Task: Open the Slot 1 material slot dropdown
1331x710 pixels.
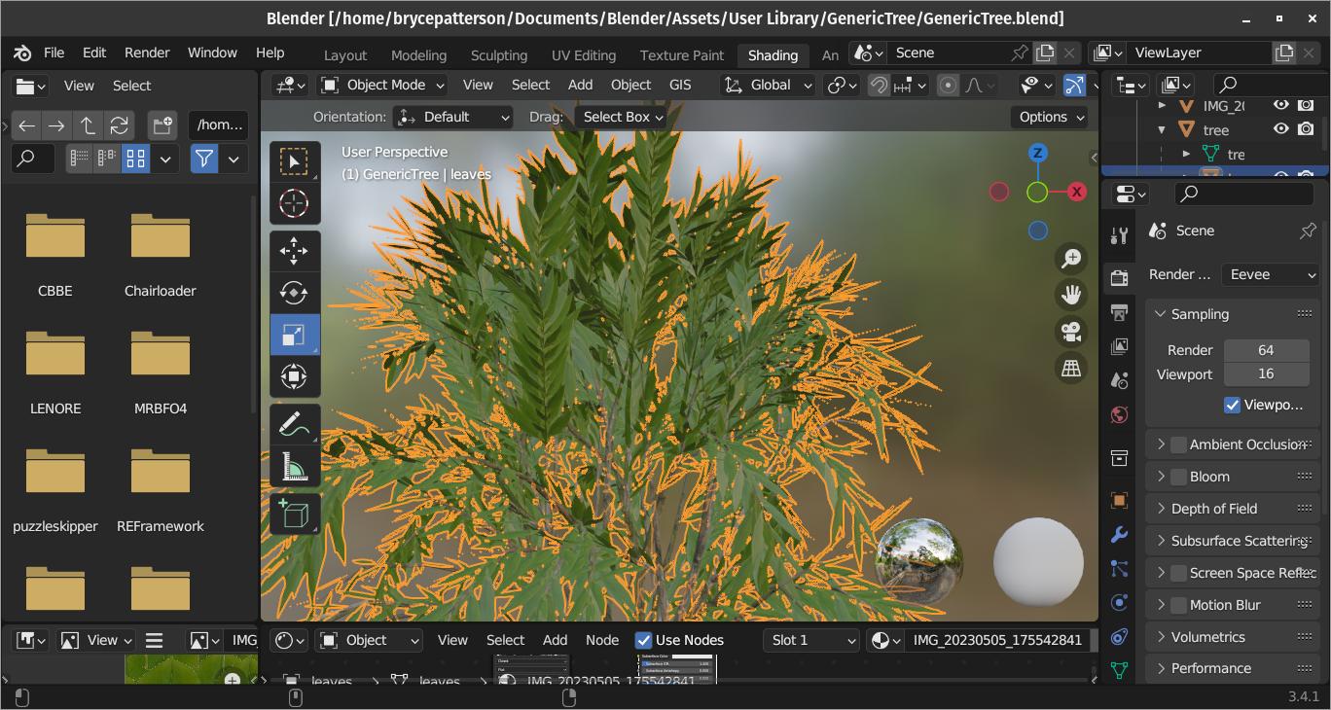Action: click(811, 640)
